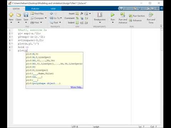The width and height of the screenshot is (171, 128).
Task: Click the percent Comment icon
Action: tap(77, 18)
